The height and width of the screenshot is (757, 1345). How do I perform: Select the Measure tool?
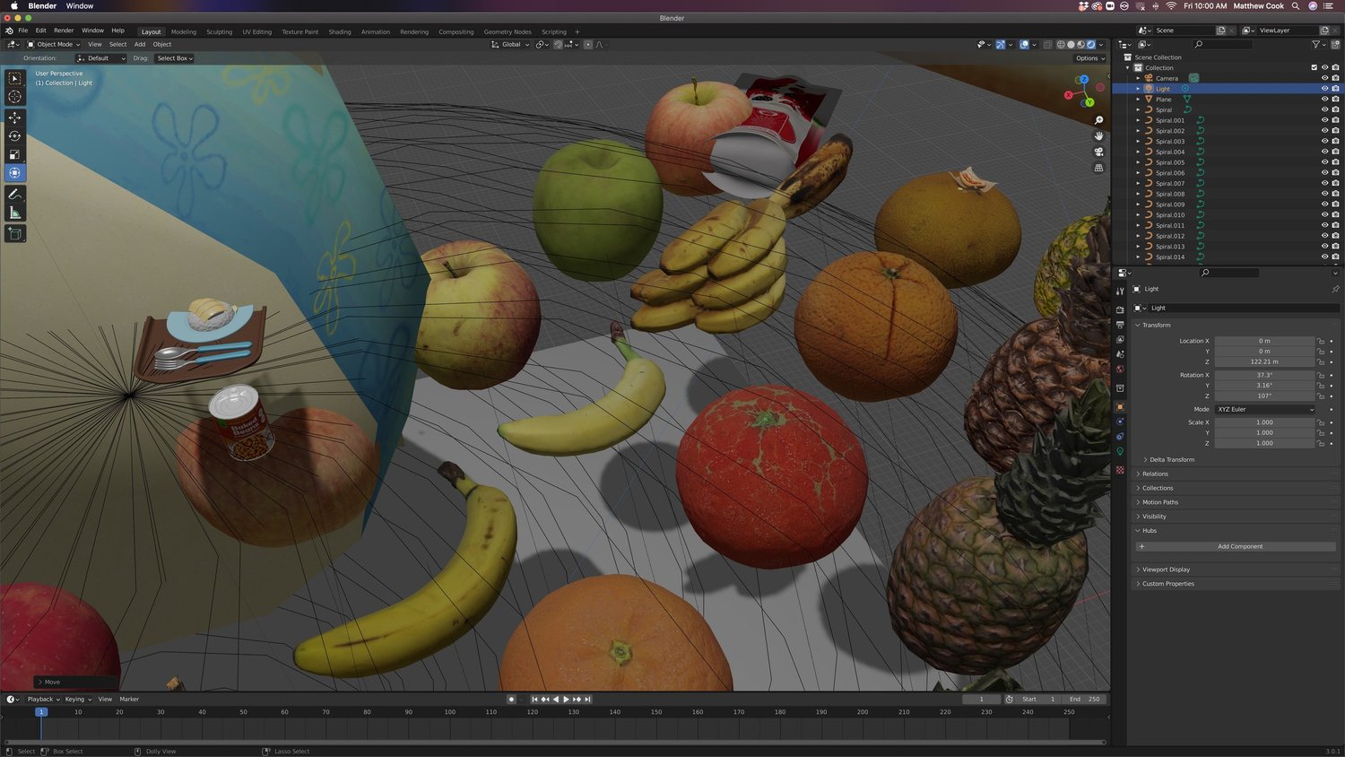click(x=15, y=213)
